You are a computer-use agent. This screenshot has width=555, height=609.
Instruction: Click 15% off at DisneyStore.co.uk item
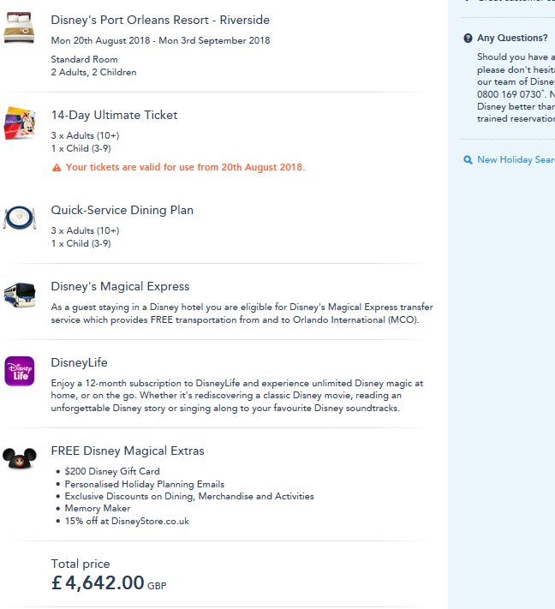[127, 522]
